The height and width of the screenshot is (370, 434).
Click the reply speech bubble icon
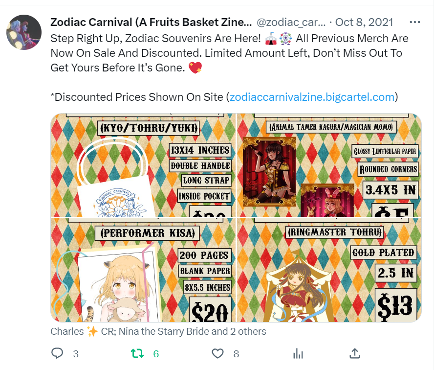point(57,353)
